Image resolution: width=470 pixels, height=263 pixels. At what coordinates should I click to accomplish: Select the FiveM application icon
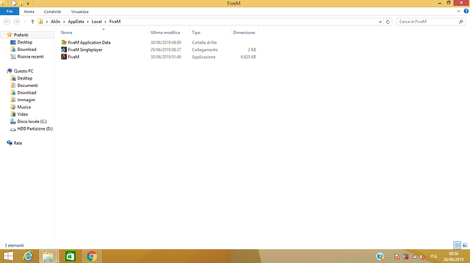pos(64,57)
